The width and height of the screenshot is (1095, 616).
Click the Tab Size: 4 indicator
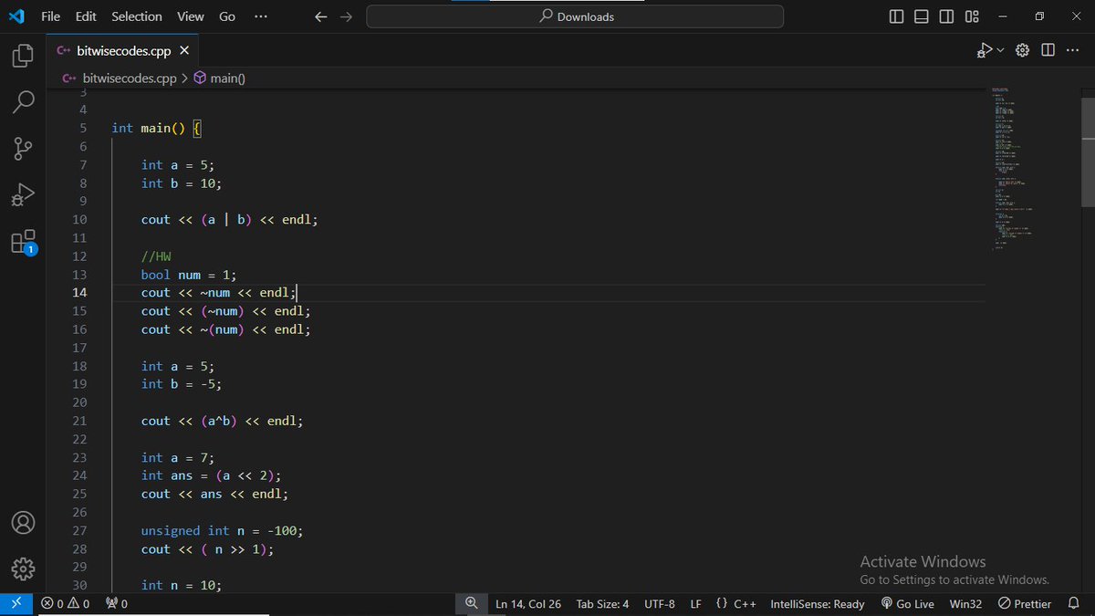pyautogui.click(x=602, y=603)
